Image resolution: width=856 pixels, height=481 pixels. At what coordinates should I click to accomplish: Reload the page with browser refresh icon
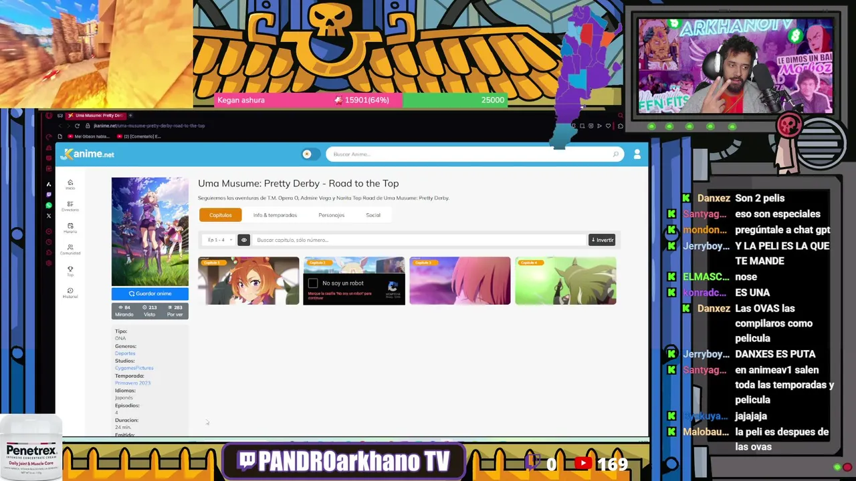click(77, 126)
